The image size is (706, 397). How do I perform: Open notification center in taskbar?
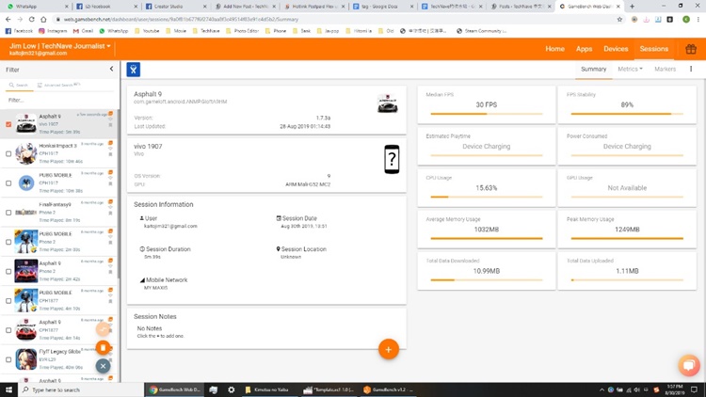(695, 389)
